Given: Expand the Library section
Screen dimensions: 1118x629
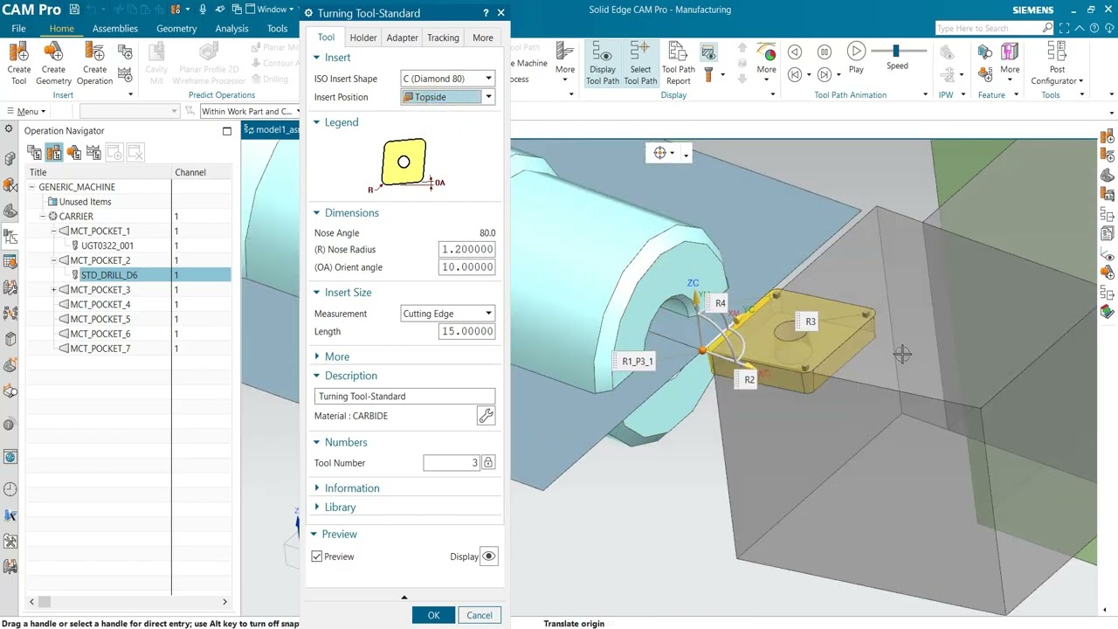Looking at the screenshot, I should coord(340,508).
